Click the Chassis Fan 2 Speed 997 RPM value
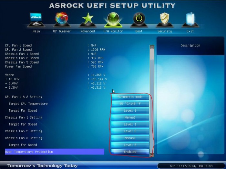 tap(97, 58)
